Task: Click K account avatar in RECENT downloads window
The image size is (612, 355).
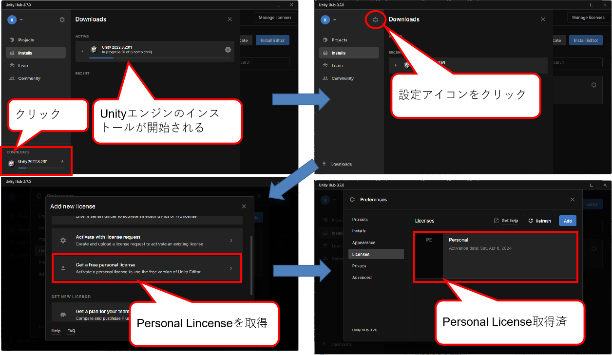Action: coord(325,19)
